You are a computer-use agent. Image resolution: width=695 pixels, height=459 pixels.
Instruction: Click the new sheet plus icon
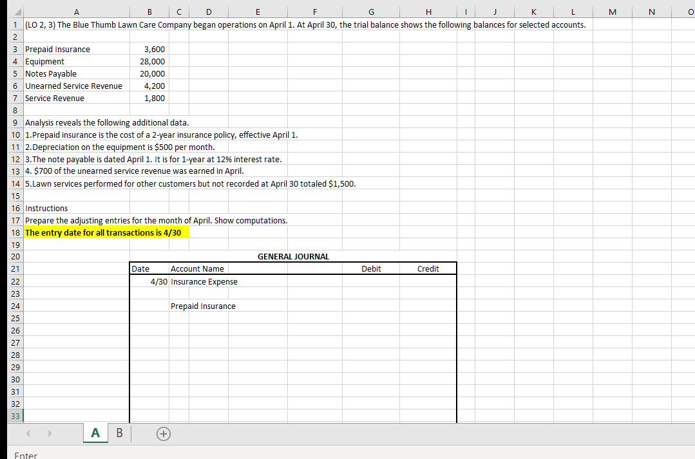point(163,433)
